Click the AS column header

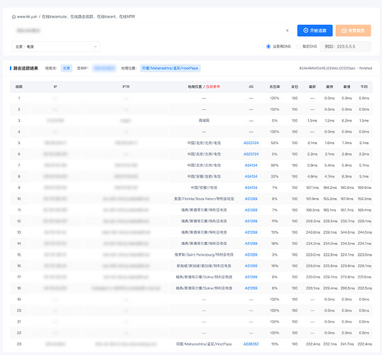pos(251,87)
